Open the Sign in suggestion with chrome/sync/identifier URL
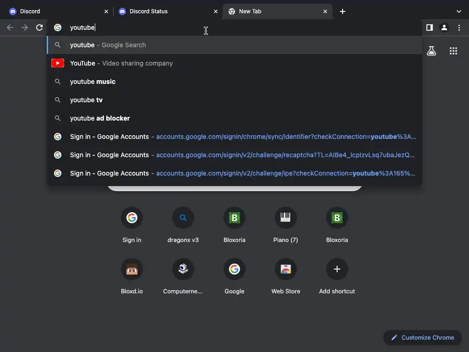The width and height of the screenshot is (469, 352). click(234, 137)
